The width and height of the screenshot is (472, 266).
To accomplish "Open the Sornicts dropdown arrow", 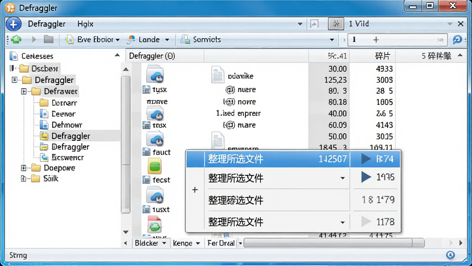I will coord(332,40).
